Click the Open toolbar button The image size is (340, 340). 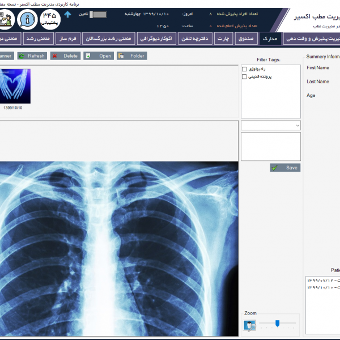click(x=99, y=56)
